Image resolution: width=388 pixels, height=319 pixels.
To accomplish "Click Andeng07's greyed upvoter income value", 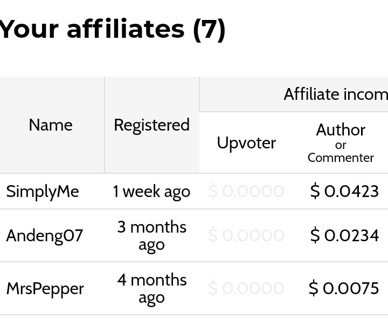I will tap(246, 235).
